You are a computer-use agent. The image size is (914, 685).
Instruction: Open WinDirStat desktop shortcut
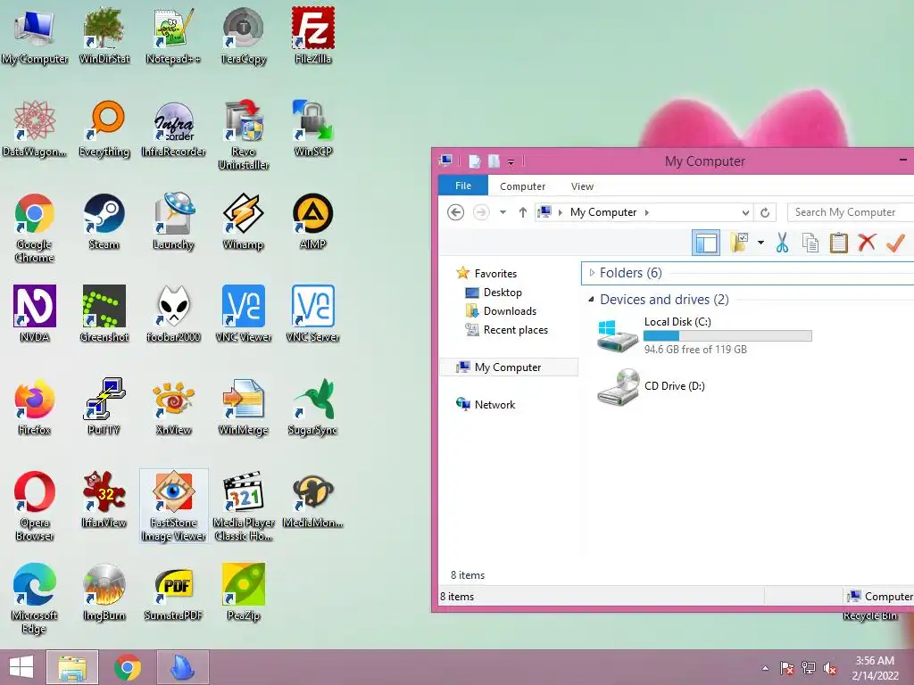pos(104,35)
